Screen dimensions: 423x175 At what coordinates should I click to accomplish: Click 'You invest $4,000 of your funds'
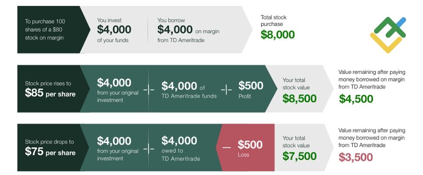click(114, 30)
